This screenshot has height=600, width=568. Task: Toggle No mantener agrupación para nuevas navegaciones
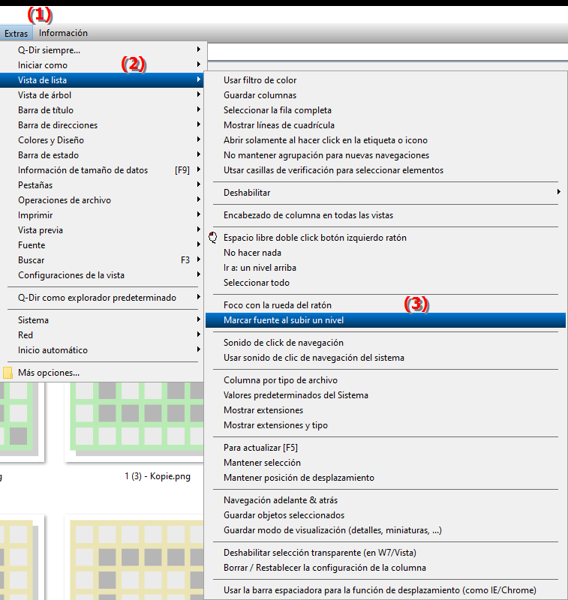(386, 155)
